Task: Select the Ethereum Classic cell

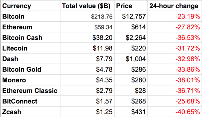Action: [30, 91]
